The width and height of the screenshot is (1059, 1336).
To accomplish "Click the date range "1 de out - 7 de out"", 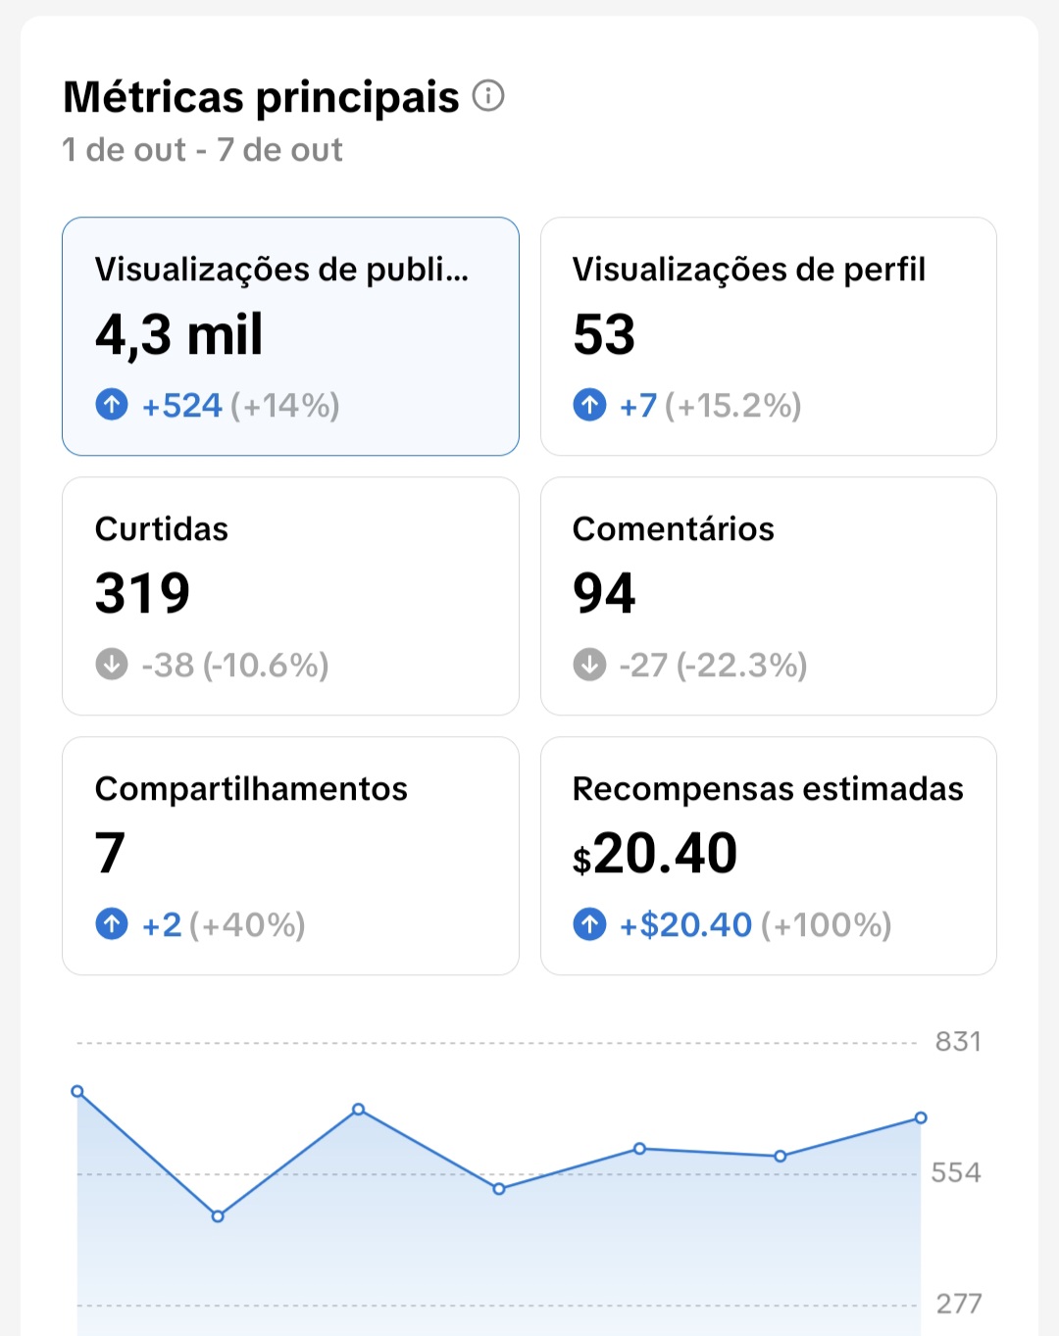I will point(202,150).
